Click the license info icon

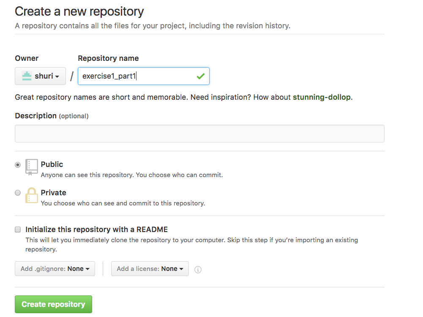pyautogui.click(x=198, y=270)
